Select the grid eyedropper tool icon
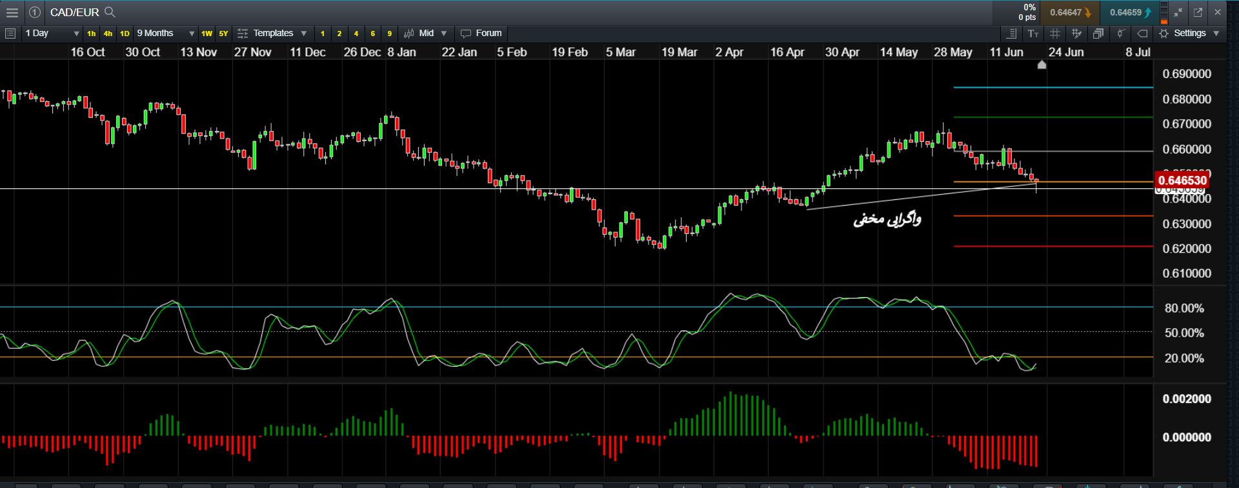The width and height of the screenshot is (1239, 488). tap(1076, 34)
